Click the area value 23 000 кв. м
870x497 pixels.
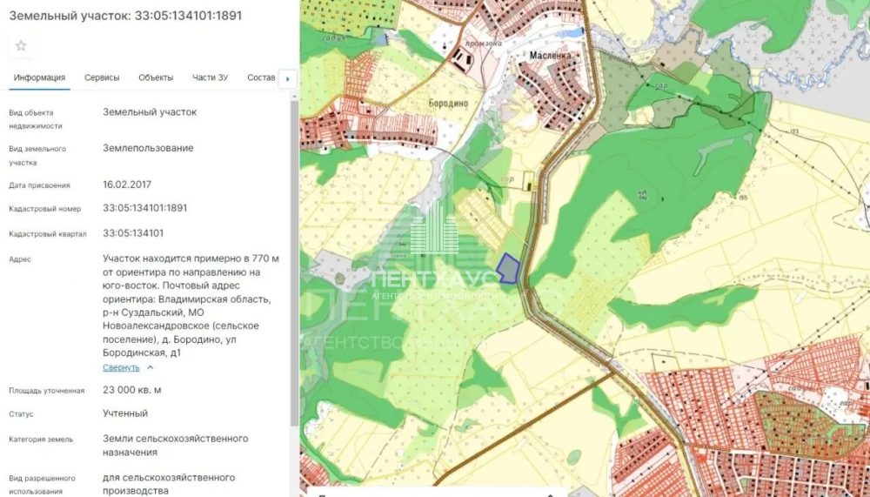point(132,390)
